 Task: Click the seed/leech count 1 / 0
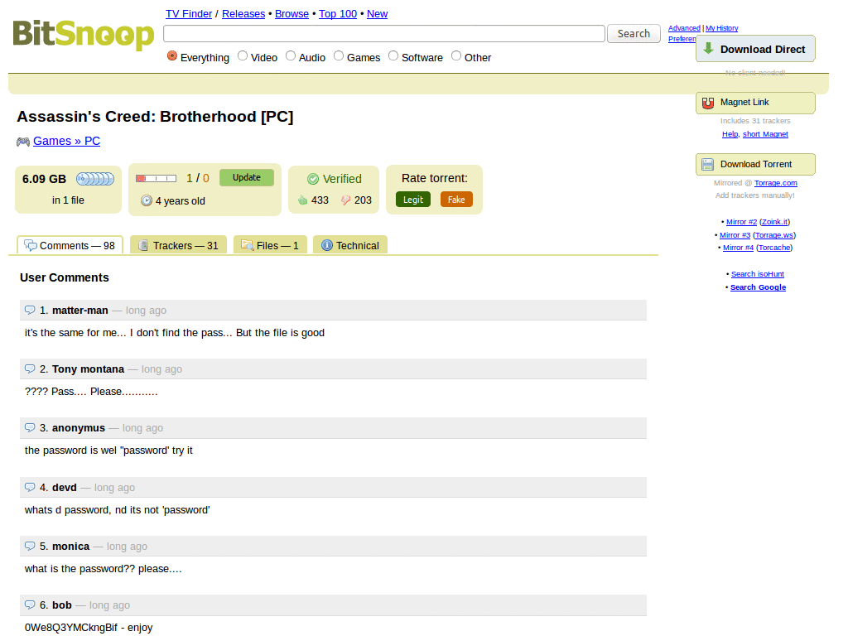pos(198,178)
